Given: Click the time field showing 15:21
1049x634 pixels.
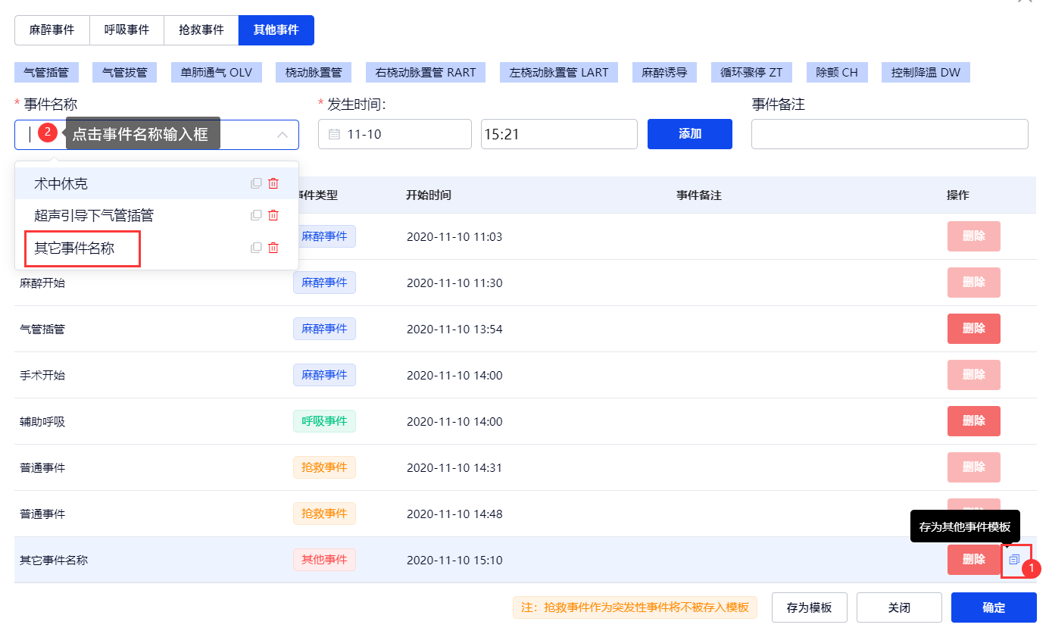Looking at the screenshot, I should [x=559, y=135].
